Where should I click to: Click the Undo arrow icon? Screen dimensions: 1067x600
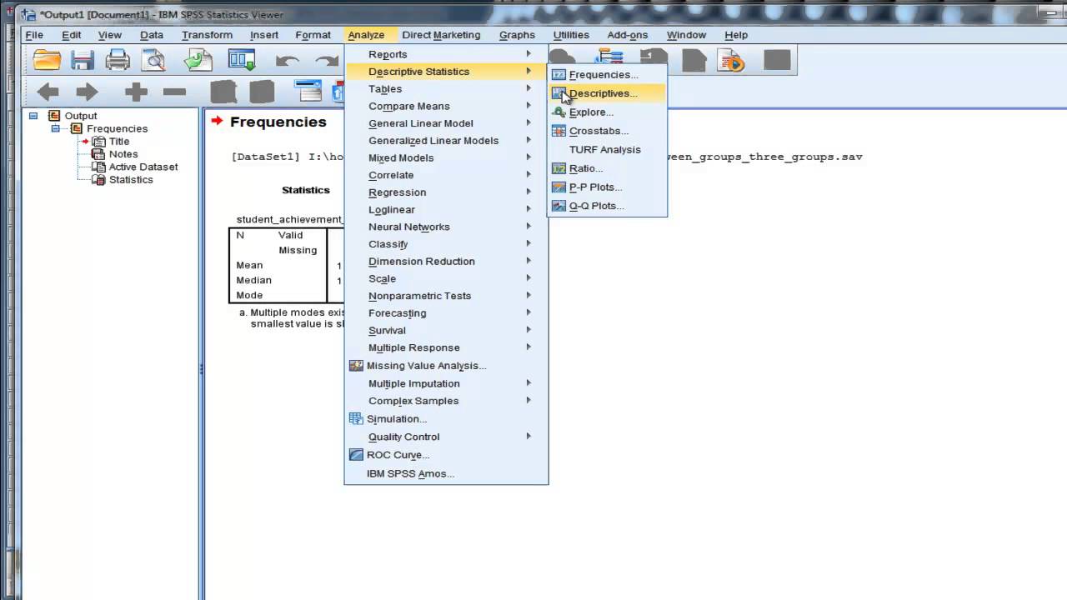click(x=288, y=61)
